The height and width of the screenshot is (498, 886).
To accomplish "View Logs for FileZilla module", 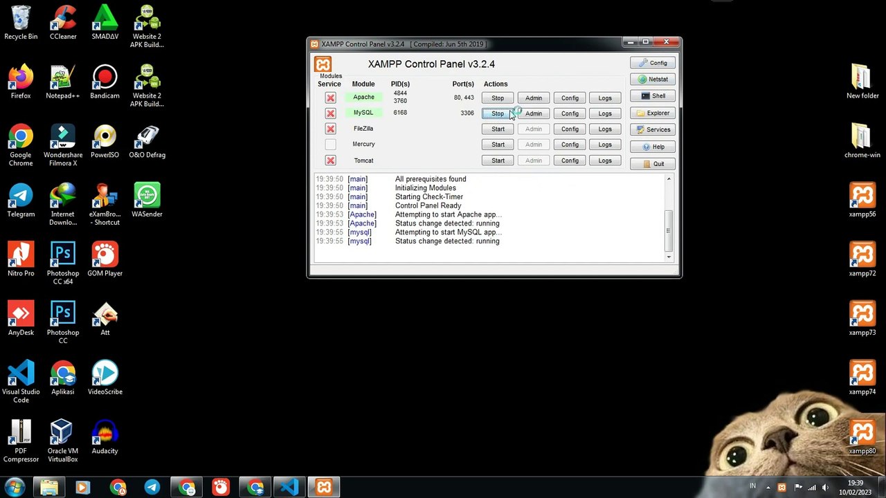I will coord(605,129).
